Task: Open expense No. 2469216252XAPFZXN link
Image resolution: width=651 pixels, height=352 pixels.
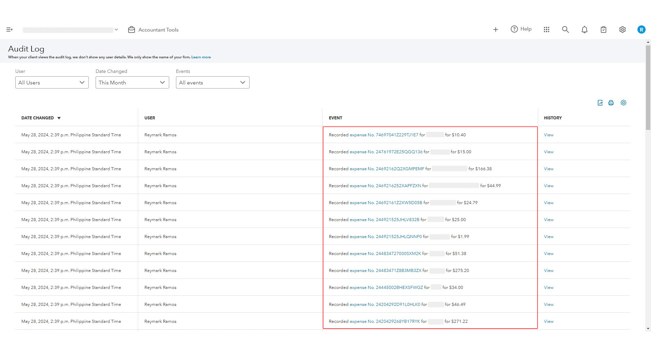Action: point(385,186)
